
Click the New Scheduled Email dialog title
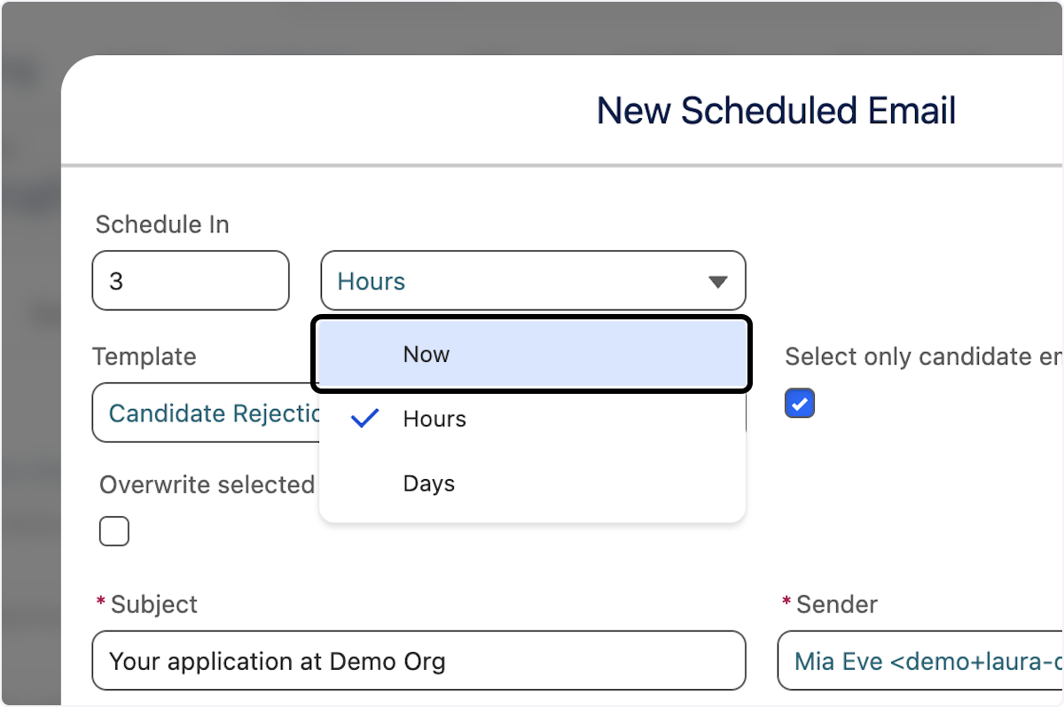pos(776,110)
